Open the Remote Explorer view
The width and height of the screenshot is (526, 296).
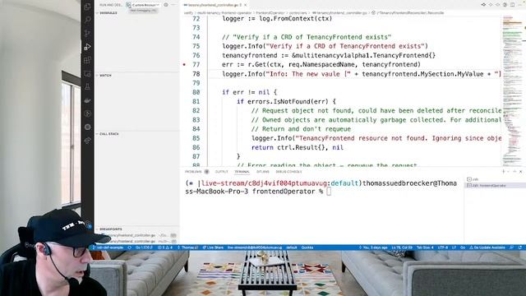pyautogui.click(x=88, y=74)
